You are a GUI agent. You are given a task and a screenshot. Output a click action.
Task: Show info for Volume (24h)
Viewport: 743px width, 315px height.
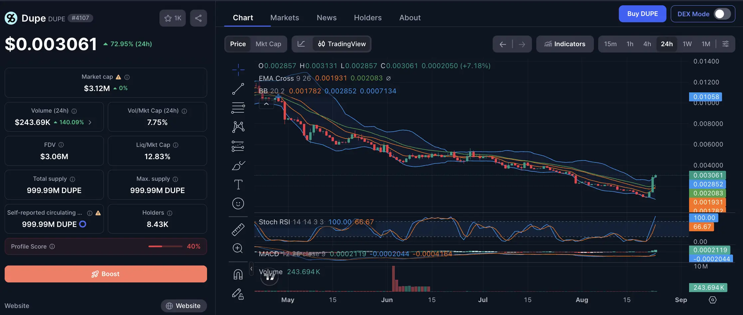(x=74, y=111)
